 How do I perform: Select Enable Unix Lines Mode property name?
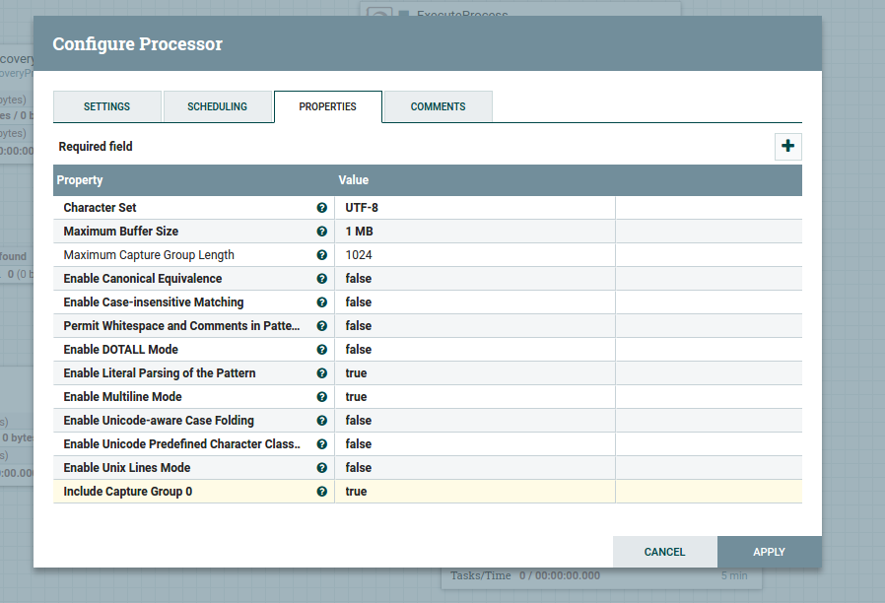(x=127, y=468)
